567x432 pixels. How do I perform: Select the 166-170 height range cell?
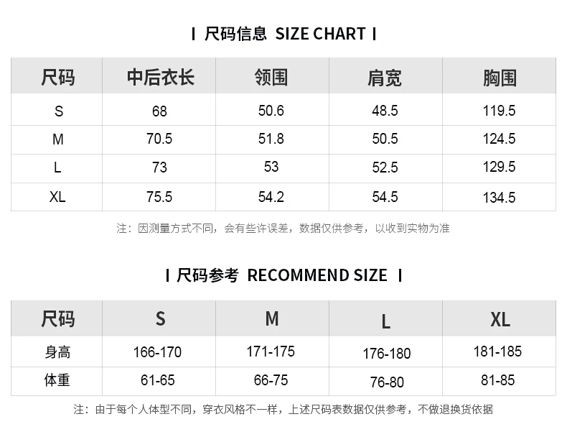point(157,352)
